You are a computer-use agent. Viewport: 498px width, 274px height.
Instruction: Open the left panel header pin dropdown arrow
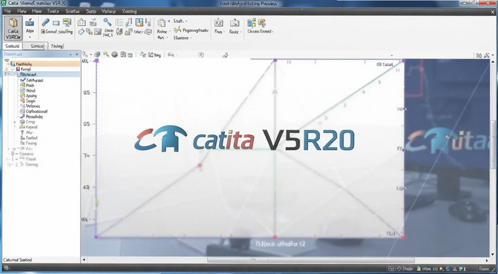point(70,54)
